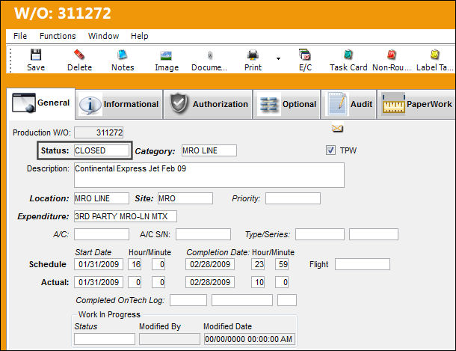Switch to the Authorization tab

click(208, 104)
